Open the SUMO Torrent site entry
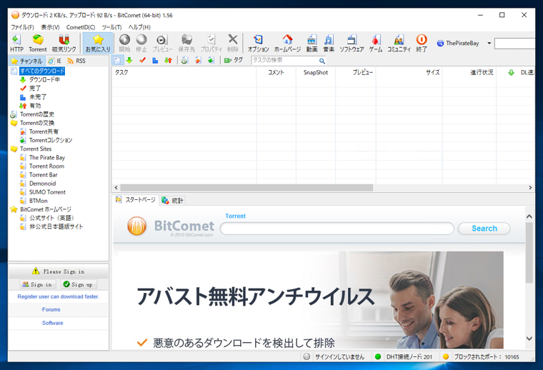The image size is (543, 370). pos(47,192)
